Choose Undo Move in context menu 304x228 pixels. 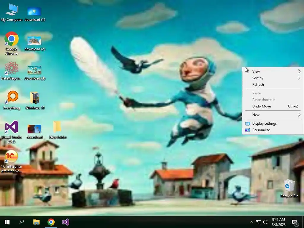(273, 106)
